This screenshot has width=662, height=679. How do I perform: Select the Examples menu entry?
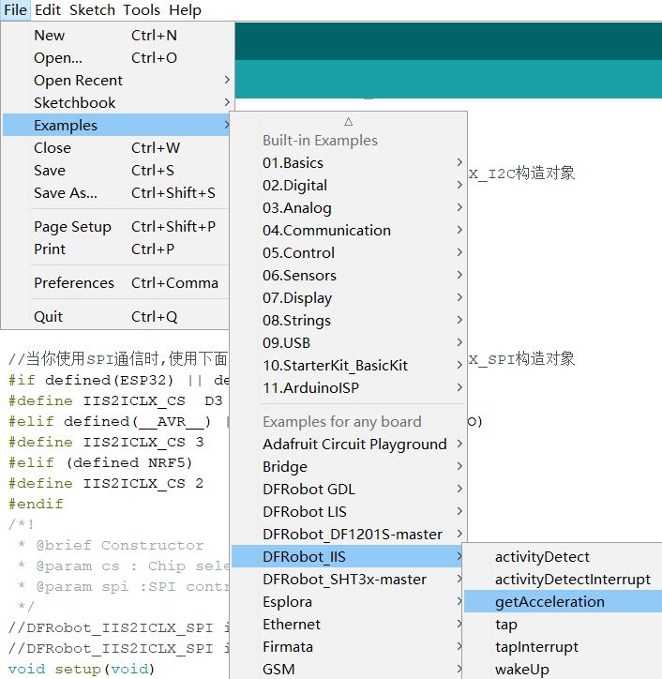[x=116, y=125]
